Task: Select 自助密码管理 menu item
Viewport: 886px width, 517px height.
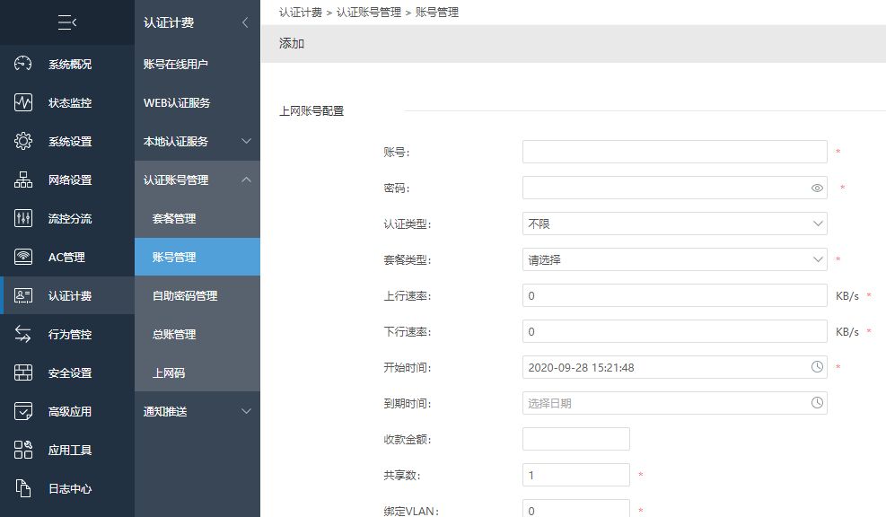Action: (x=185, y=296)
